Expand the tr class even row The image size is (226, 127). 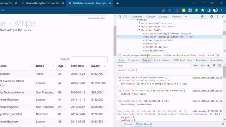coord(139,26)
